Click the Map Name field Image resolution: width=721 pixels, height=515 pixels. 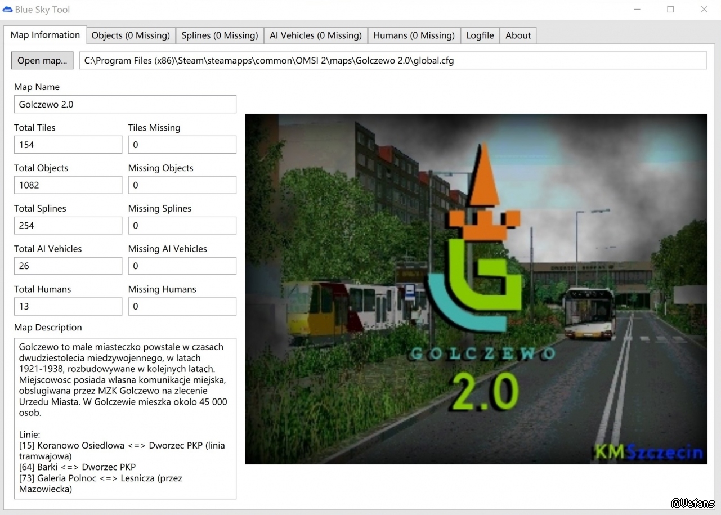pyautogui.click(x=125, y=104)
